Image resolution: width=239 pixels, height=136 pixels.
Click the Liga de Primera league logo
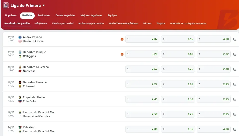click(6, 5)
